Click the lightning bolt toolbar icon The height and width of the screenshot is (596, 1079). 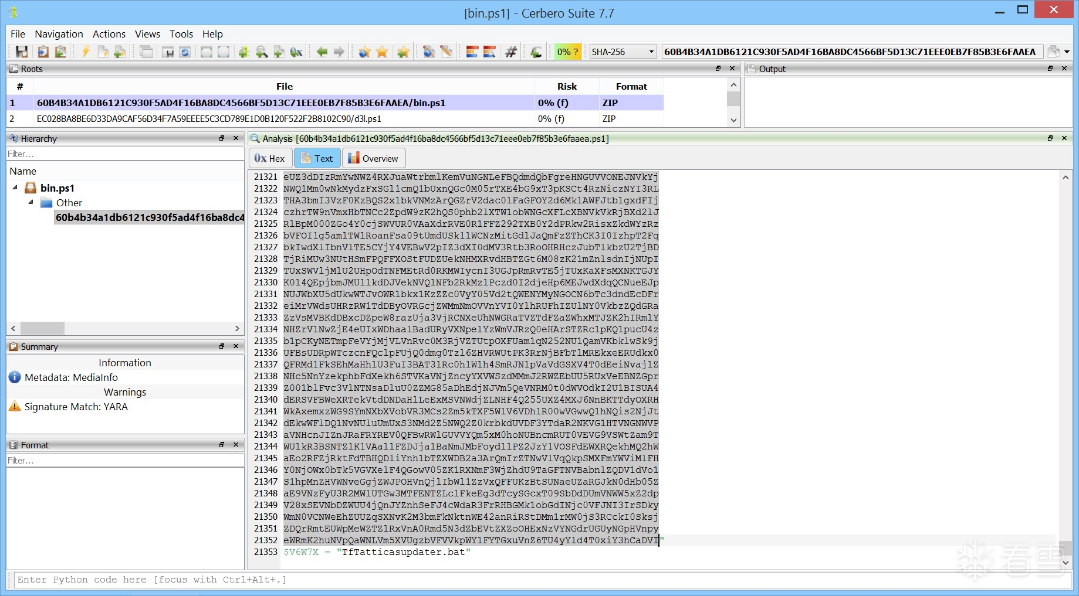point(86,52)
